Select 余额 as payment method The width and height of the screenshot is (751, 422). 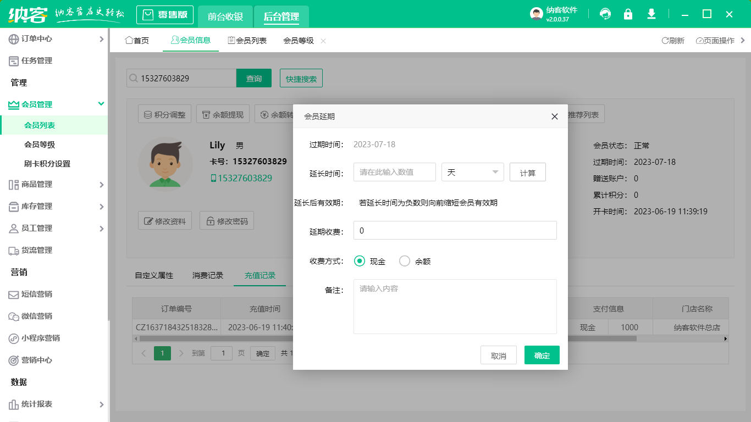coord(405,262)
